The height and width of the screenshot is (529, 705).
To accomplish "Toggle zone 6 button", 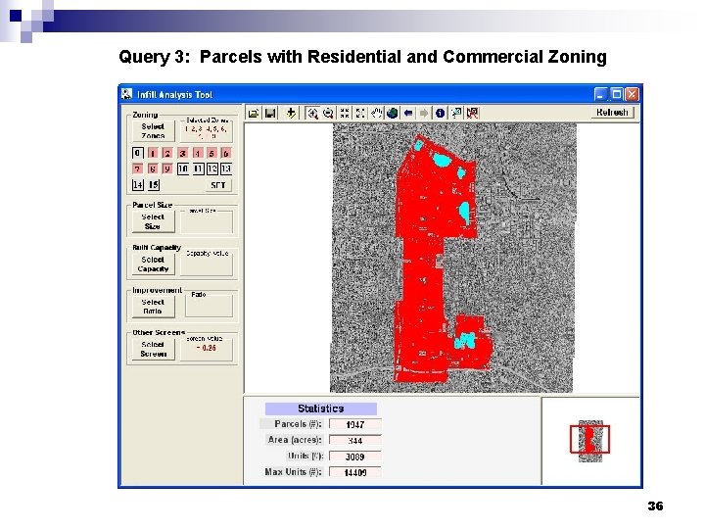I will point(226,154).
